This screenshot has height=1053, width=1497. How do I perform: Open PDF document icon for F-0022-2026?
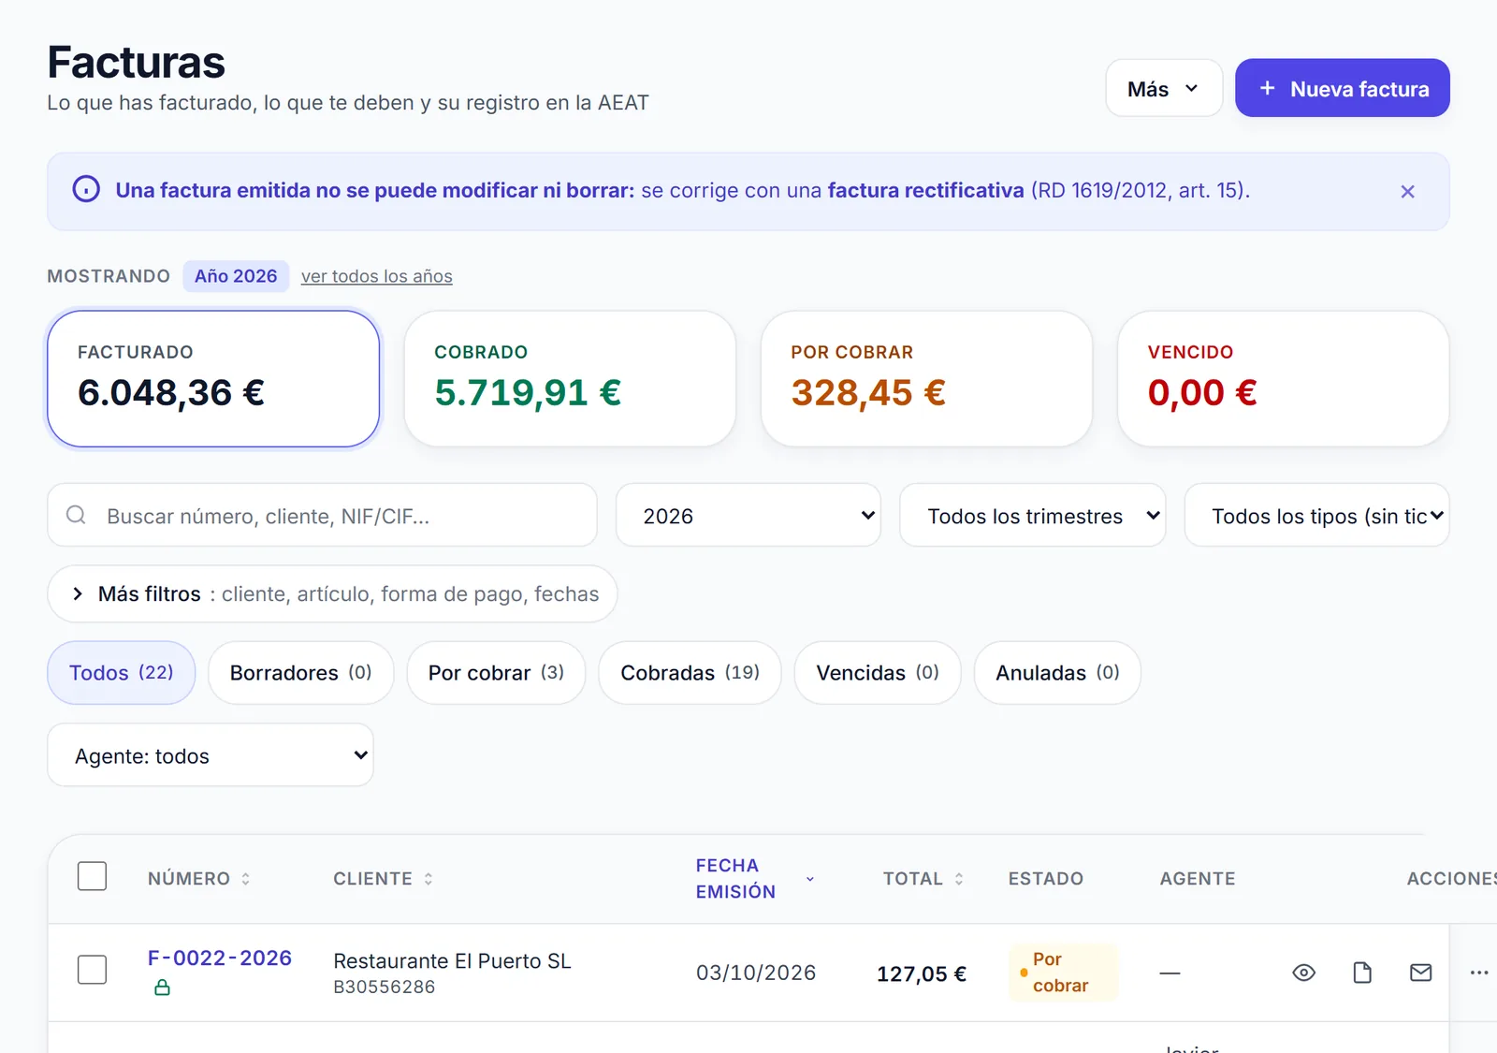(x=1362, y=973)
